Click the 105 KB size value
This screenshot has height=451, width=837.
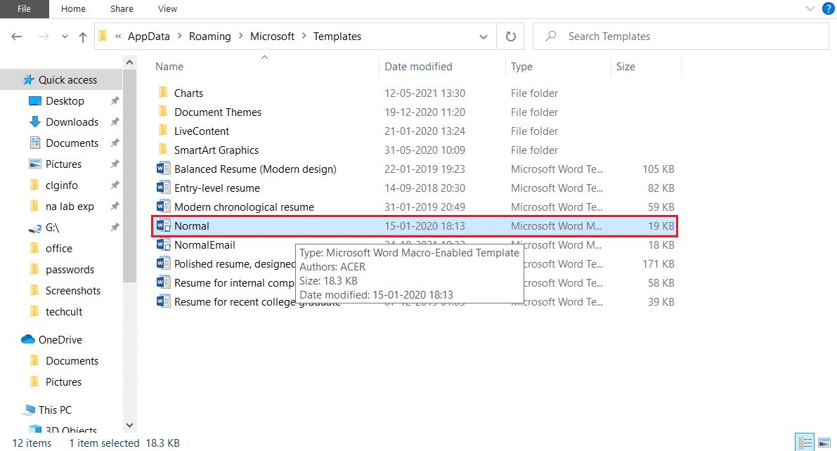[658, 169]
